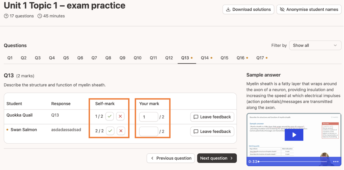Reject Swan Salmon's self-mark with the red cross
Image resolution: width=344 pixels, height=170 pixels.
(121, 131)
